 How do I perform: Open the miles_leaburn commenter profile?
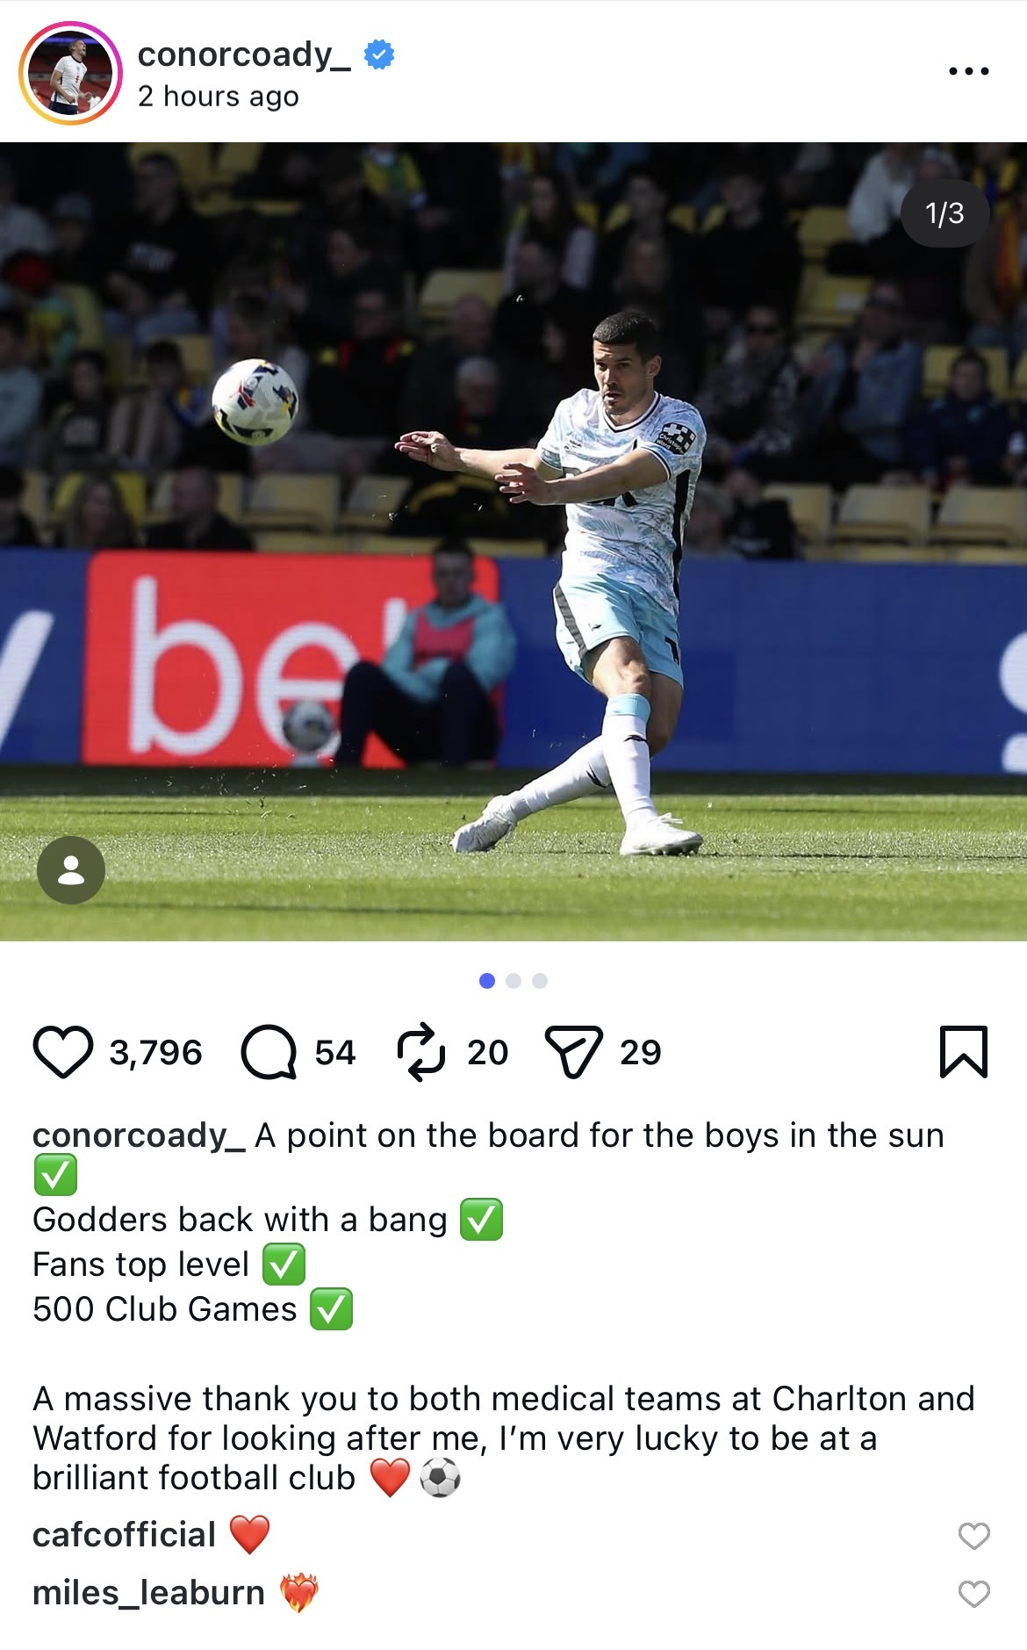[x=148, y=1593]
